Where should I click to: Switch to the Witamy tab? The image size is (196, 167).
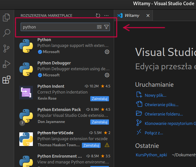pos(133,16)
